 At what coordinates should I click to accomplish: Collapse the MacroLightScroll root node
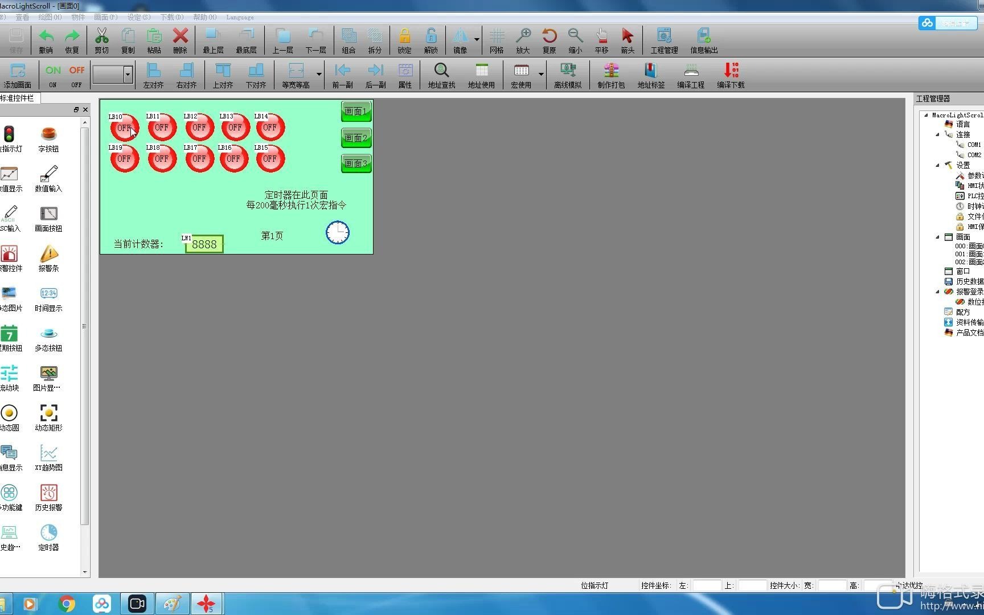tap(926, 115)
